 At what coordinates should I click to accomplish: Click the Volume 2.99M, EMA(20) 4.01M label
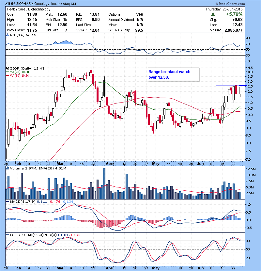tap(38, 168)
